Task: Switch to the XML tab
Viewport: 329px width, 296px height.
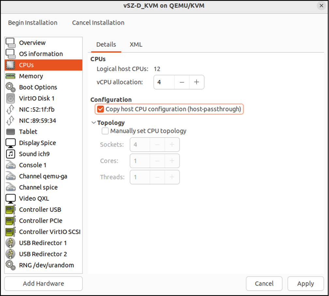Action: (136, 44)
